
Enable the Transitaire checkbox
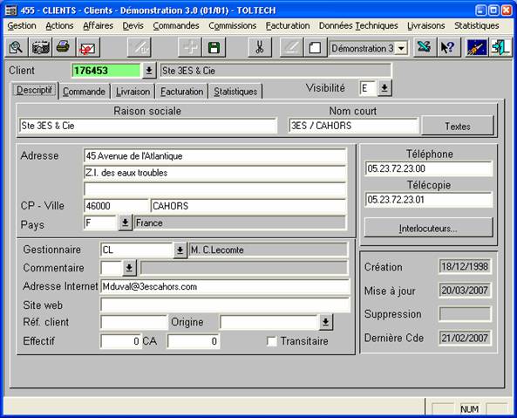tap(272, 341)
